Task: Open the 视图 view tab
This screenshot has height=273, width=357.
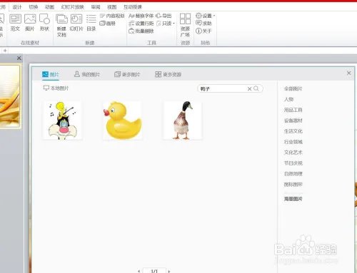Action: click(112, 7)
